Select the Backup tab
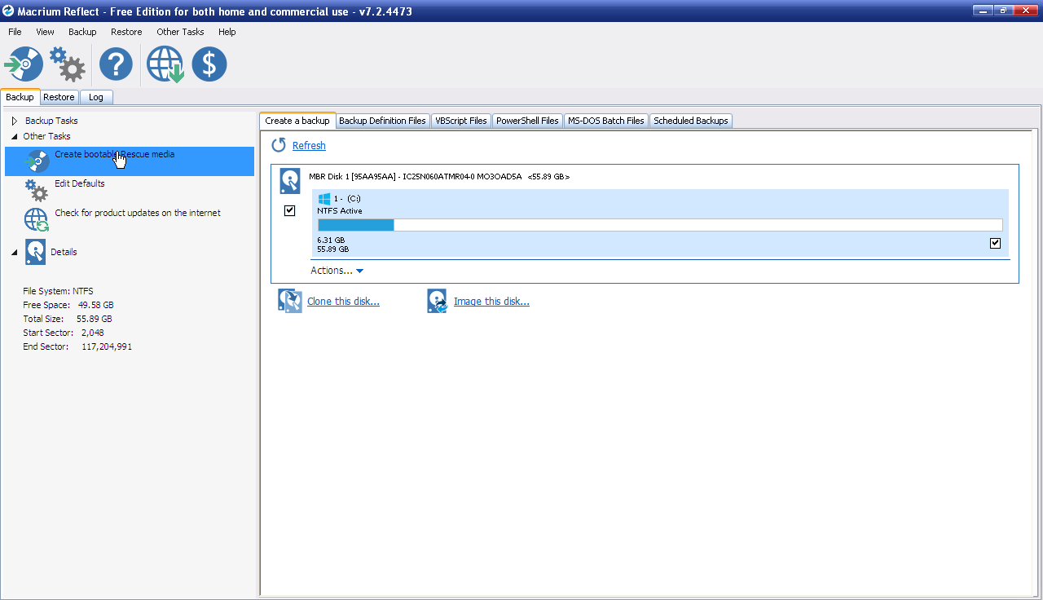This screenshot has width=1043, height=600. (x=20, y=97)
